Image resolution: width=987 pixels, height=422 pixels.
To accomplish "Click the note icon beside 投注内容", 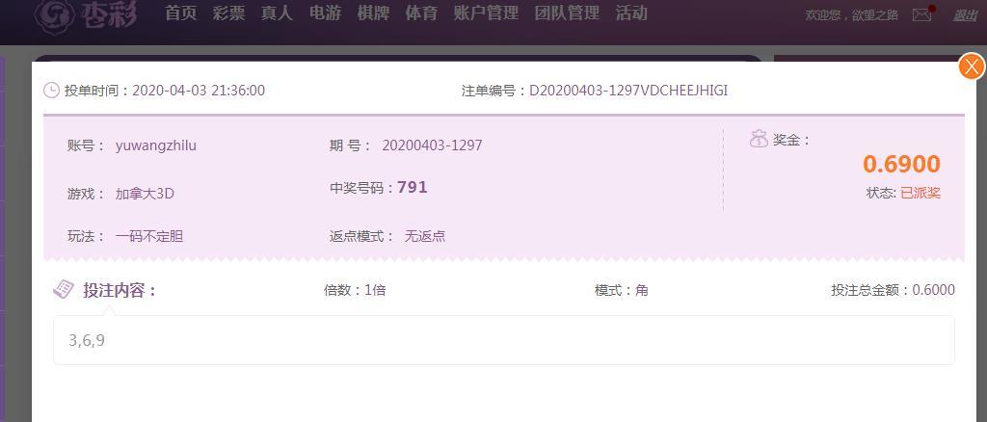I will pyautogui.click(x=64, y=289).
